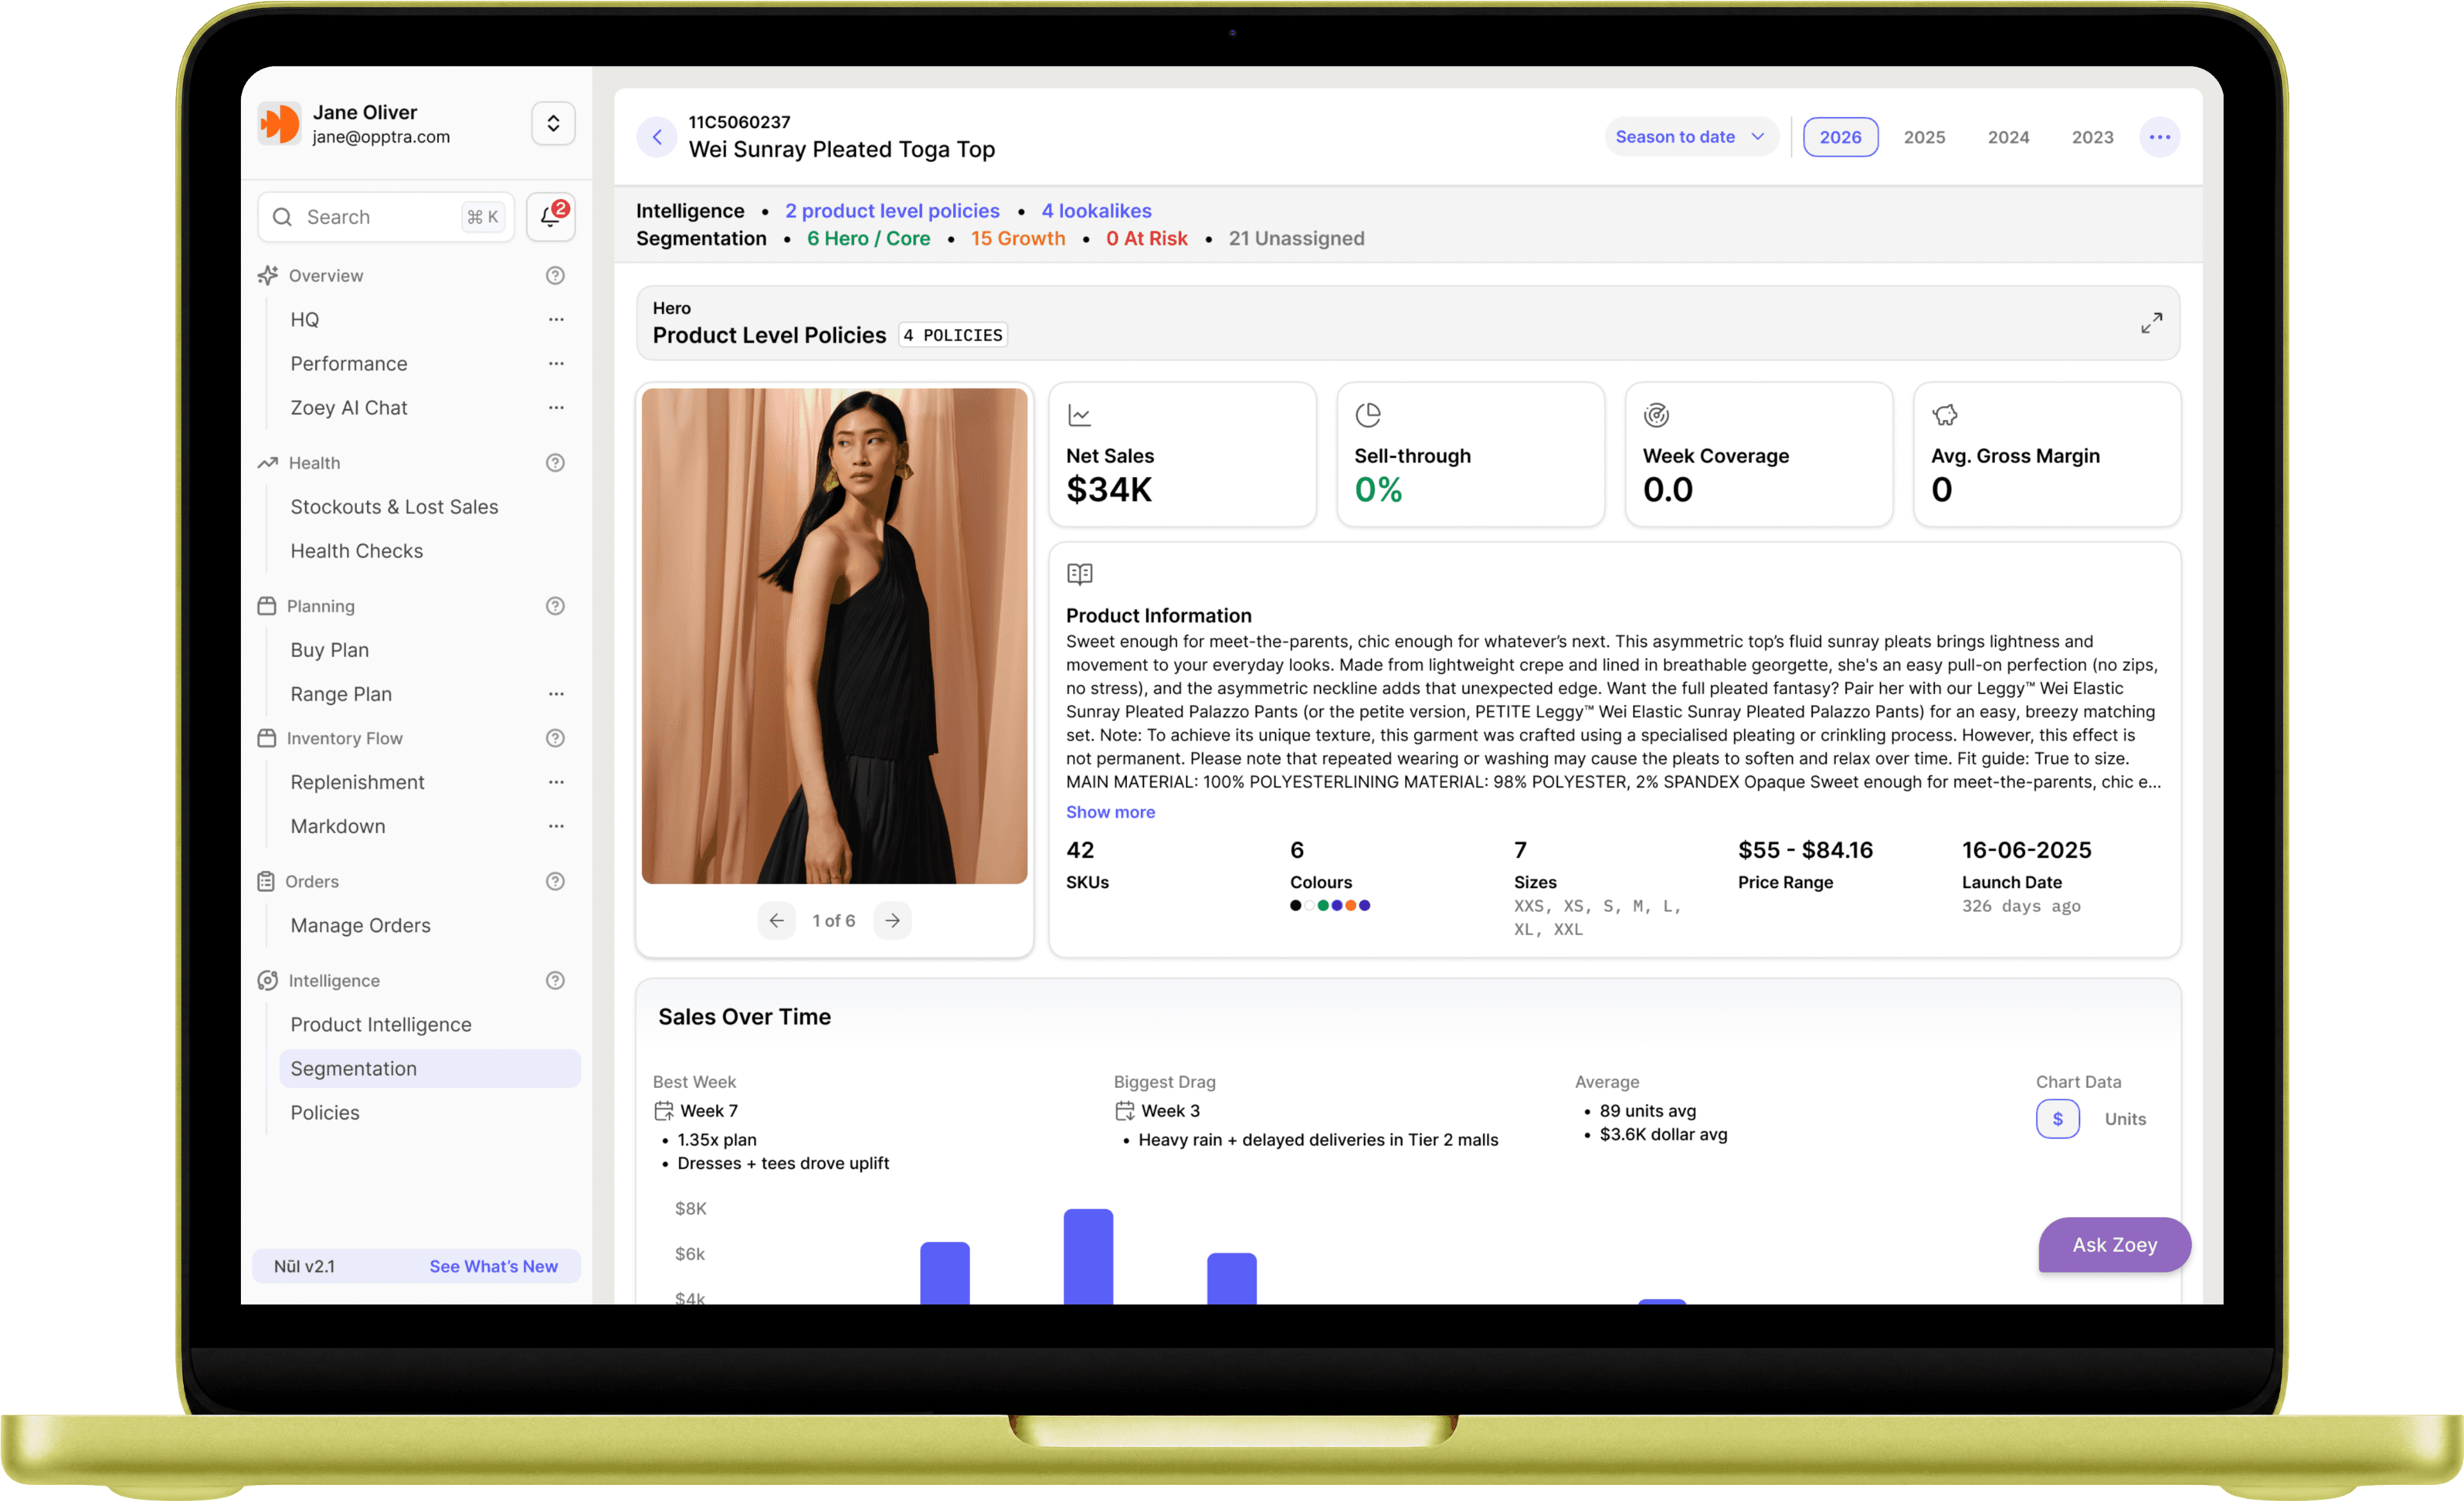This screenshot has width=2464, height=1501.
Task: Open Product Intelligence in the sidebar
Action: point(380,1025)
